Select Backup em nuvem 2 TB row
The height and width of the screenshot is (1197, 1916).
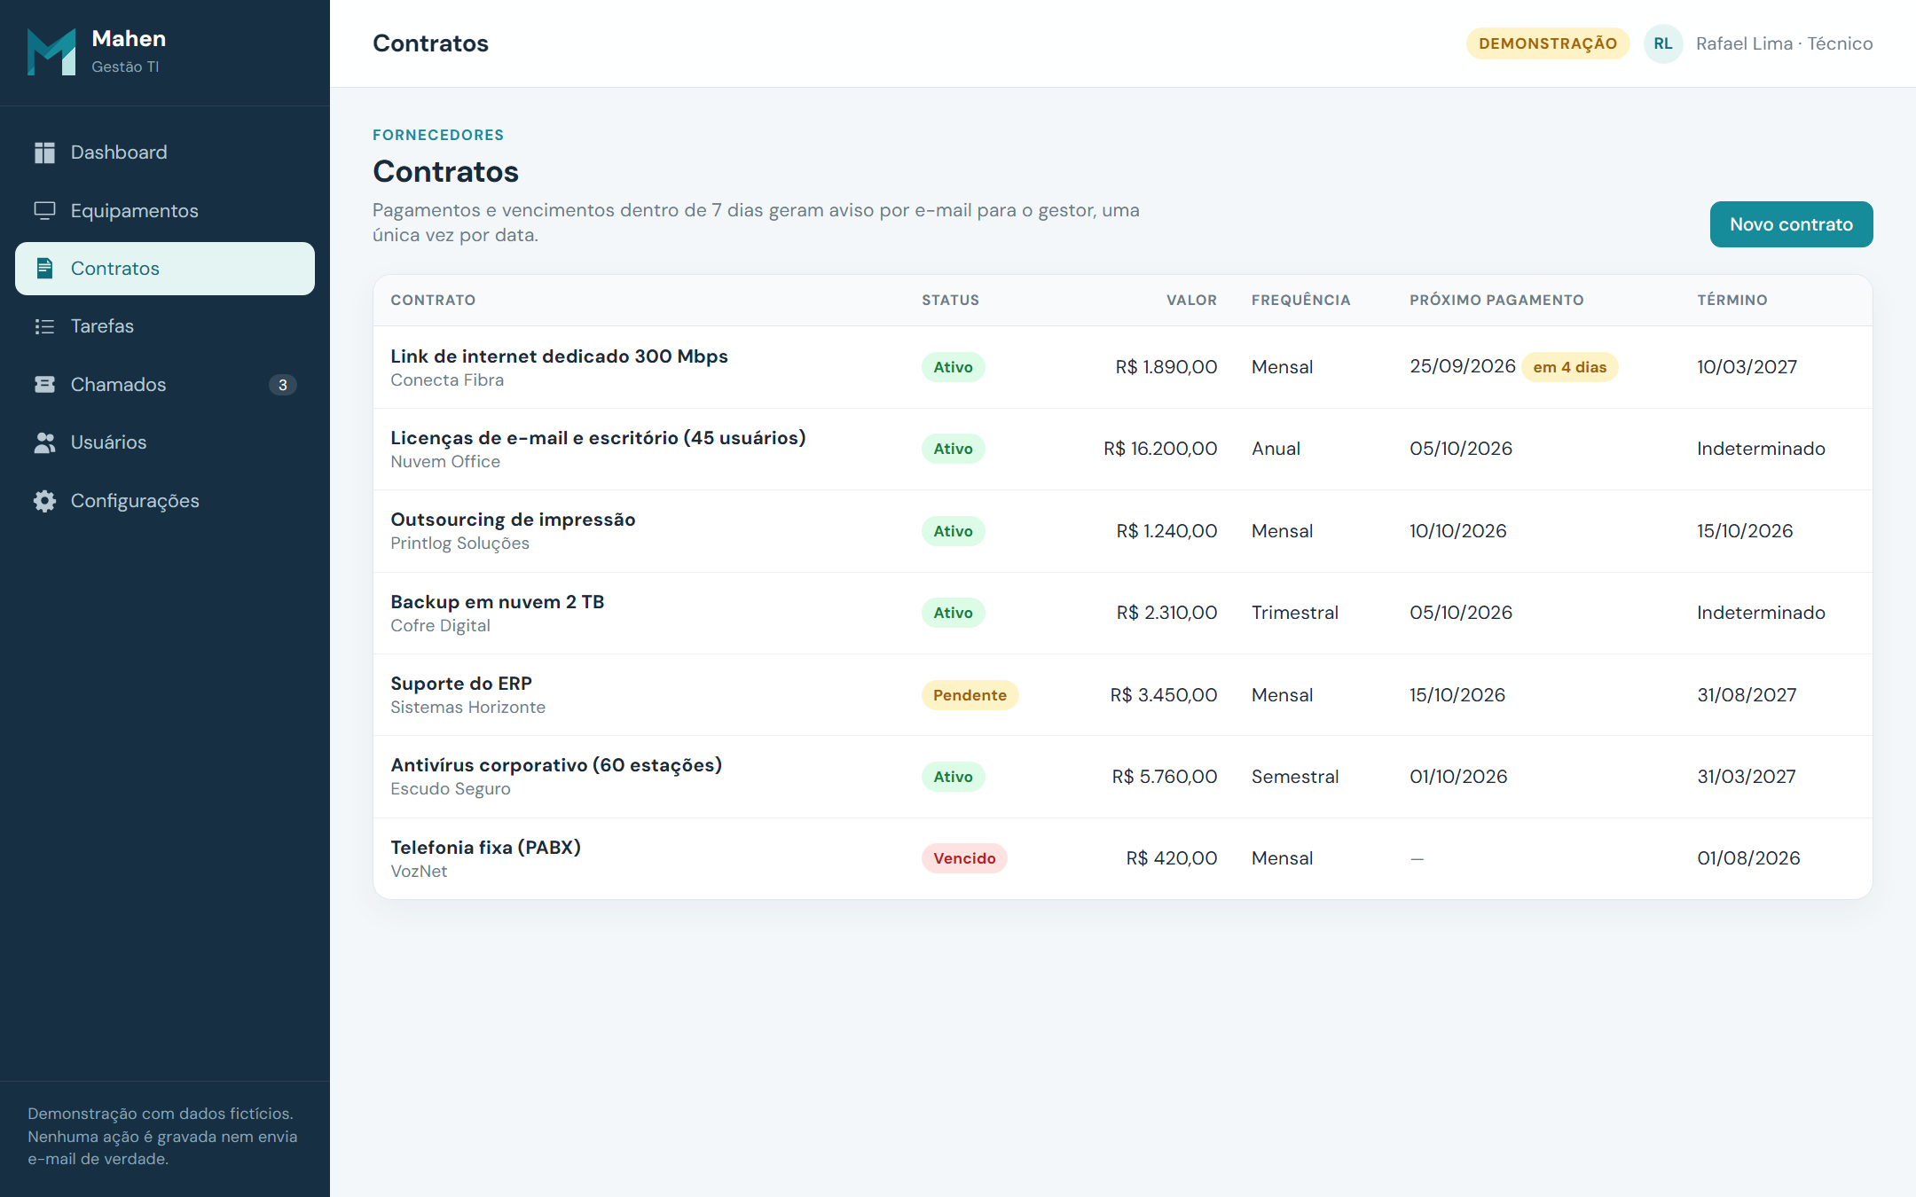click(1122, 613)
